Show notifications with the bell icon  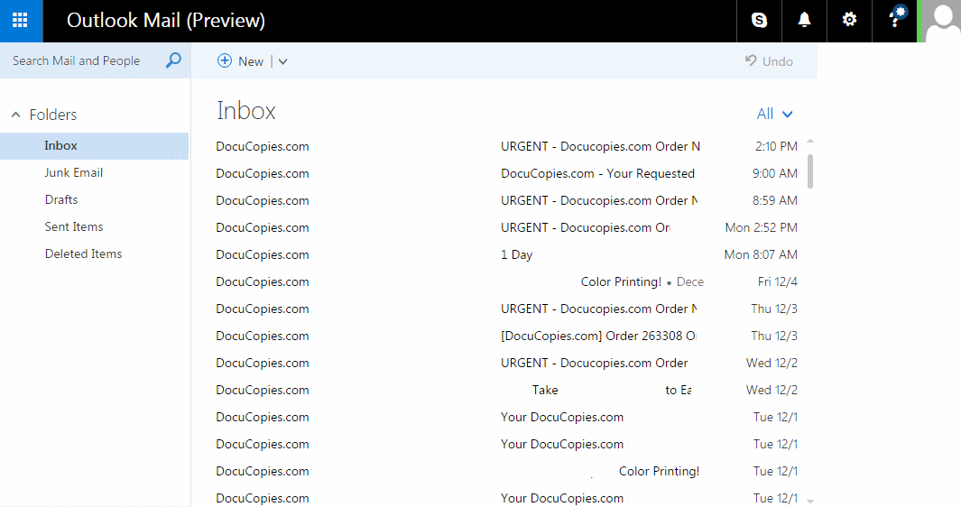[804, 20]
